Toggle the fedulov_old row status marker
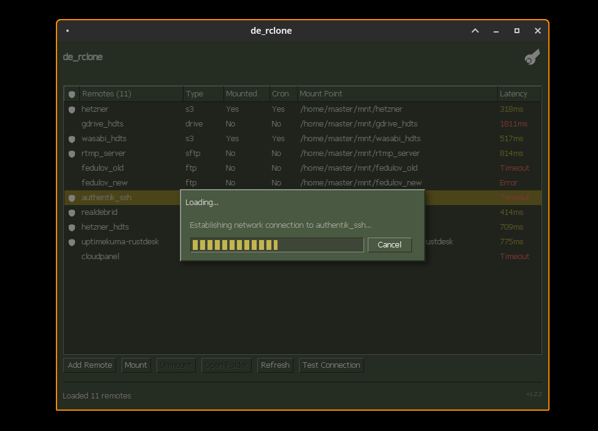This screenshot has width=598, height=431. click(x=71, y=168)
